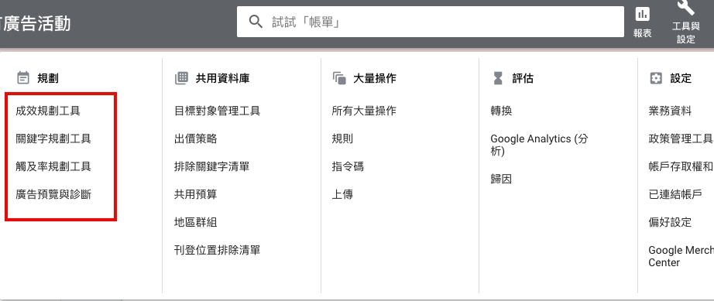Open 排除關鍵字清單
Viewport: 714px width, 301px height.
click(211, 166)
